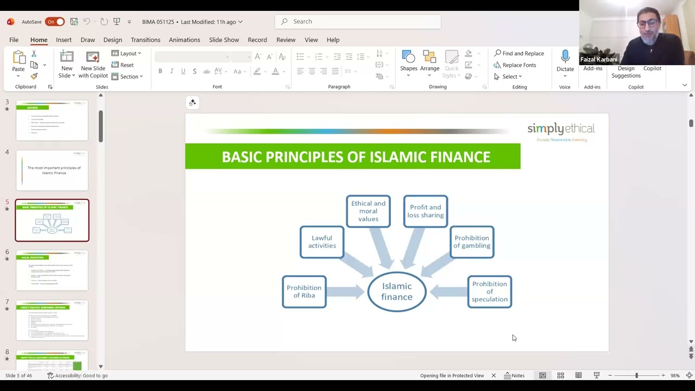Viewport: 695px width, 391px height.
Task: Open Clipboard dialog launcher
Action: click(x=50, y=87)
